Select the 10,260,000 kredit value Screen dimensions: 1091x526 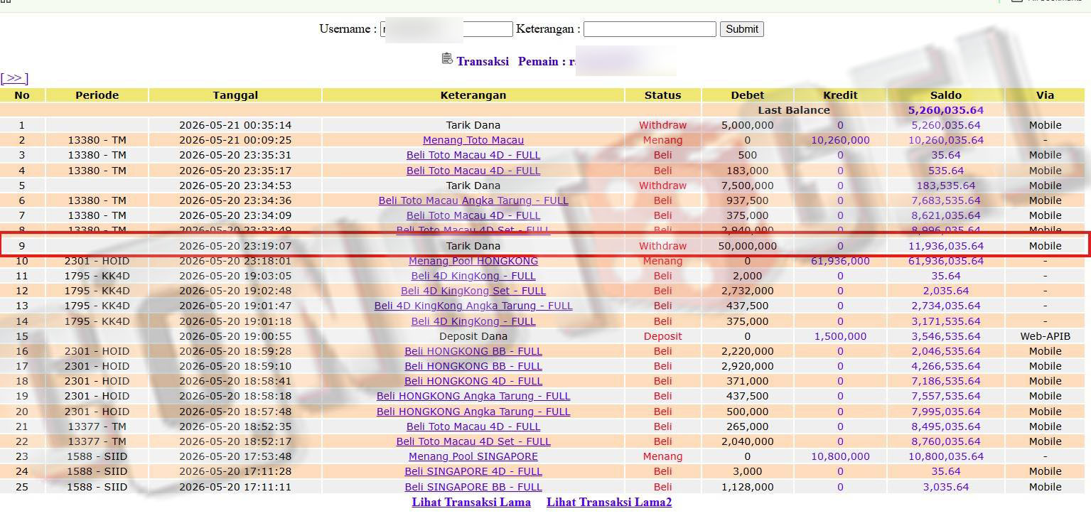pyautogui.click(x=840, y=140)
